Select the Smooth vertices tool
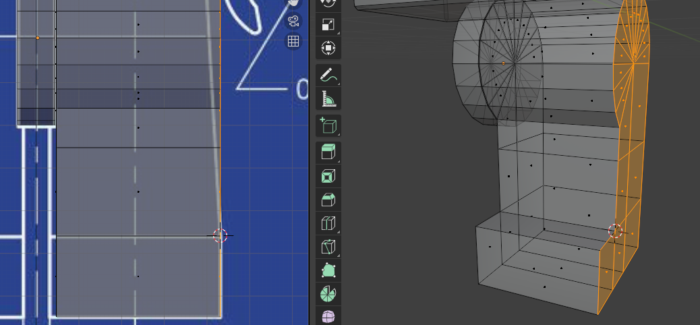The image size is (700, 325). click(328, 316)
